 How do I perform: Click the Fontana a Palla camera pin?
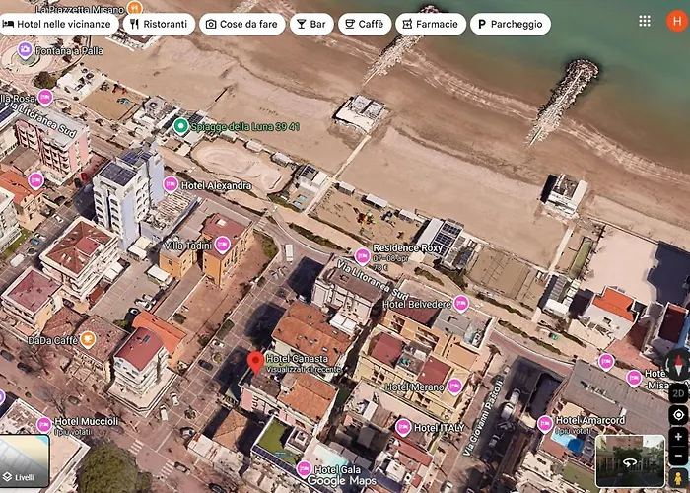coord(25,50)
